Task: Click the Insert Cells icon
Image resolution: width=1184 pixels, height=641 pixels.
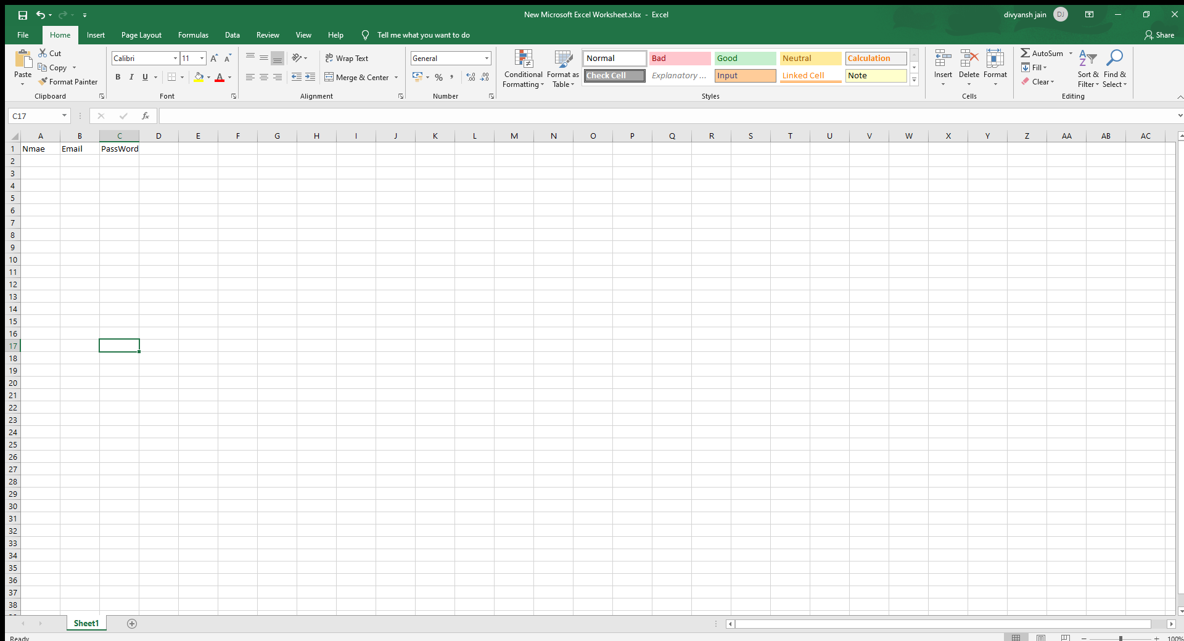Action: (943, 67)
